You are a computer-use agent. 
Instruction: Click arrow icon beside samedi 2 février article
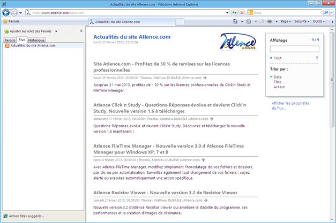coord(206,201)
